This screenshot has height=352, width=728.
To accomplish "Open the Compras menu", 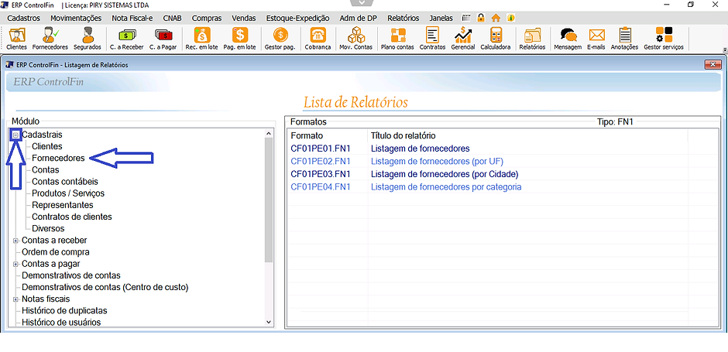I will (207, 18).
